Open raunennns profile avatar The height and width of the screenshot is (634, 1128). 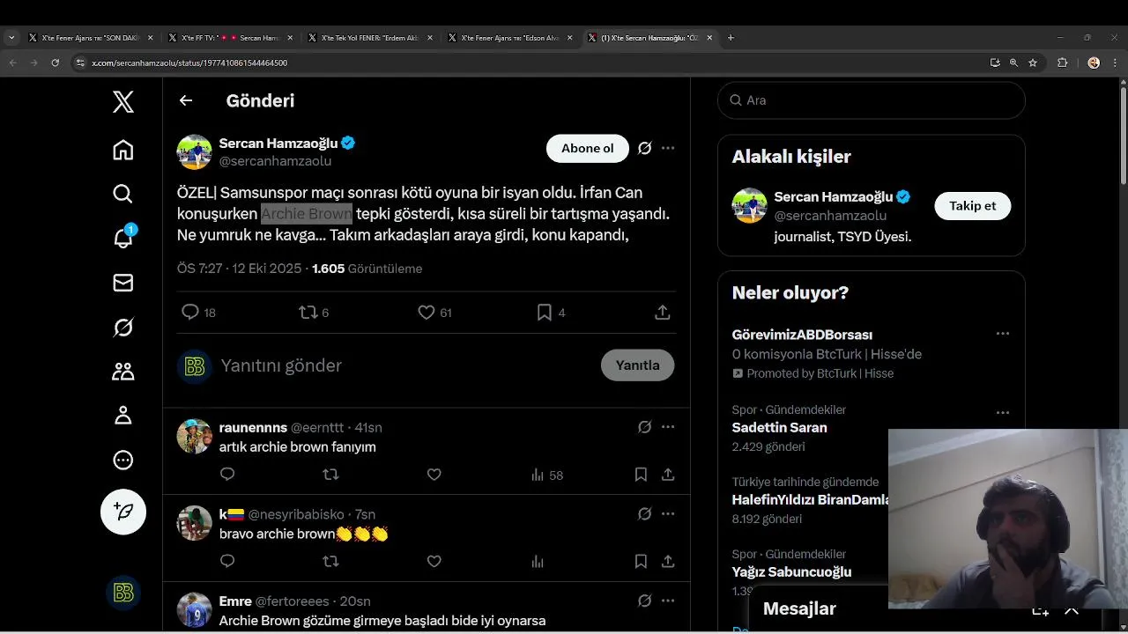click(194, 437)
